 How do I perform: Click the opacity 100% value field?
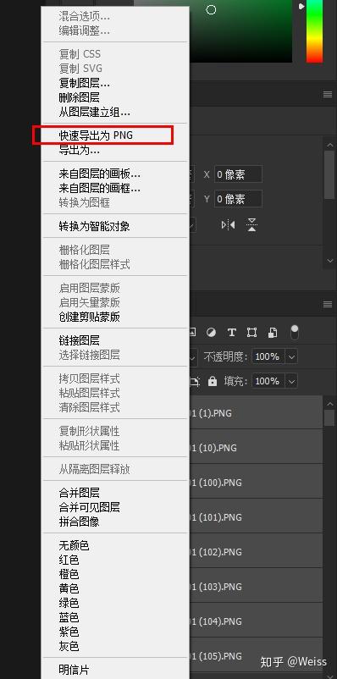click(269, 356)
